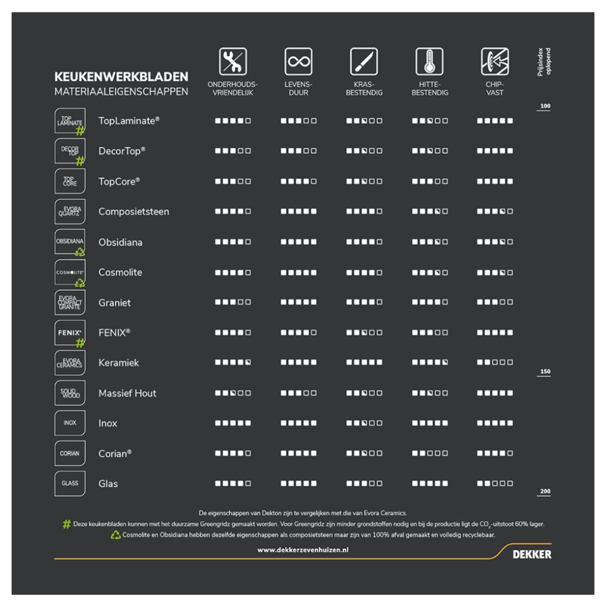Image resolution: width=606 pixels, height=607 pixels.
Task: Select the Obsidiana logo badge
Action: (x=70, y=242)
